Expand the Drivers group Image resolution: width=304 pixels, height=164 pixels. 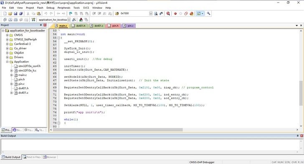pos(7,57)
